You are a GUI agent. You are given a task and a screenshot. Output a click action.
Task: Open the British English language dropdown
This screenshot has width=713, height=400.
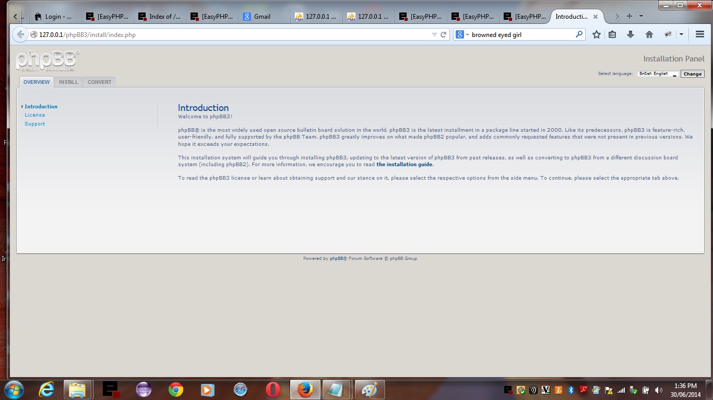pos(658,74)
